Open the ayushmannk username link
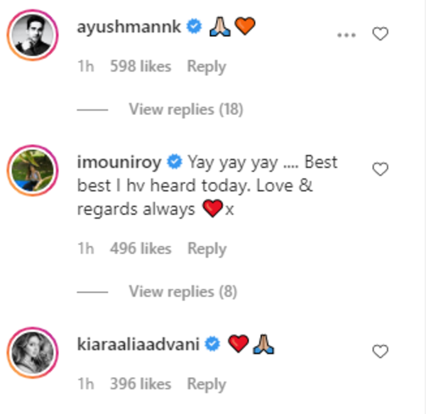The width and height of the screenshot is (426, 414). tap(129, 27)
